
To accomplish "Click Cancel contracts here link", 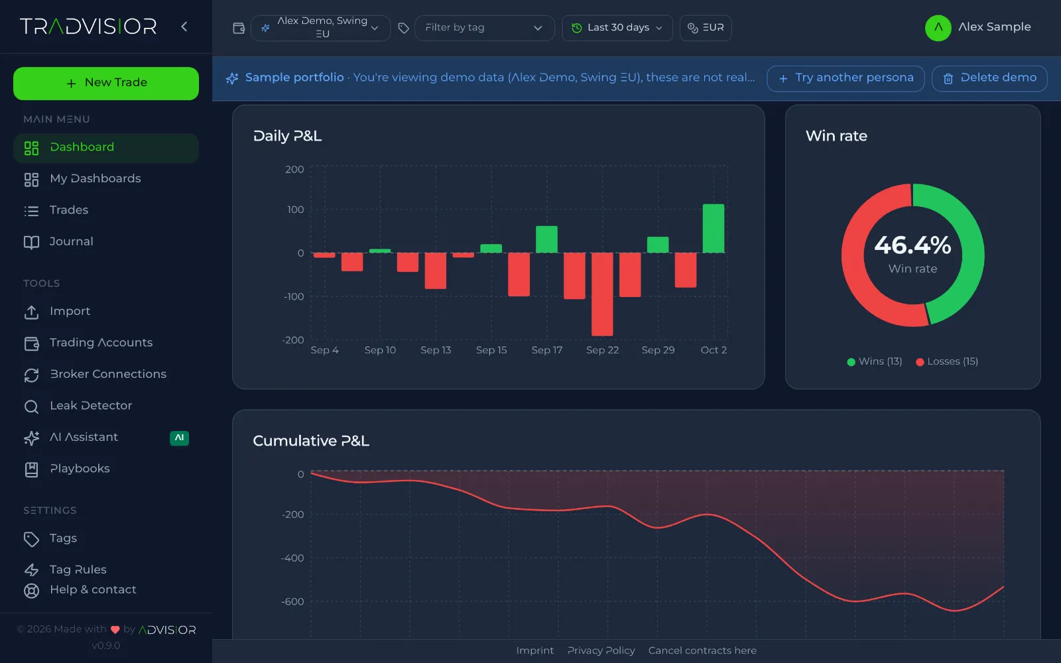I will click(x=702, y=650).
